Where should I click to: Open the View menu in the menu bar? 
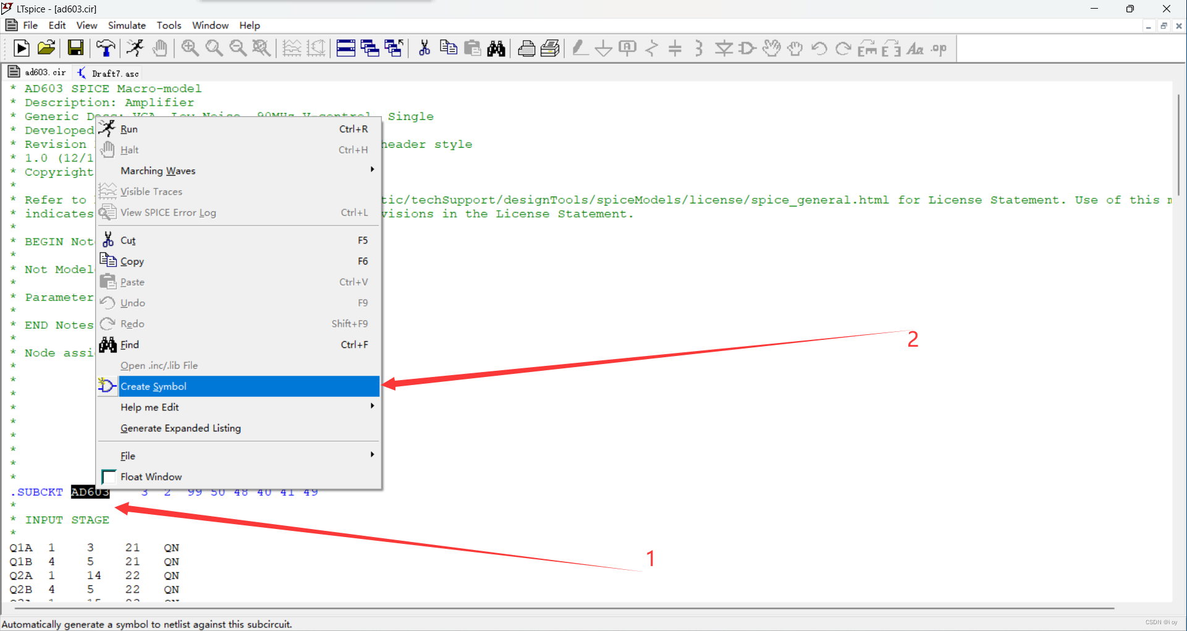87,25
